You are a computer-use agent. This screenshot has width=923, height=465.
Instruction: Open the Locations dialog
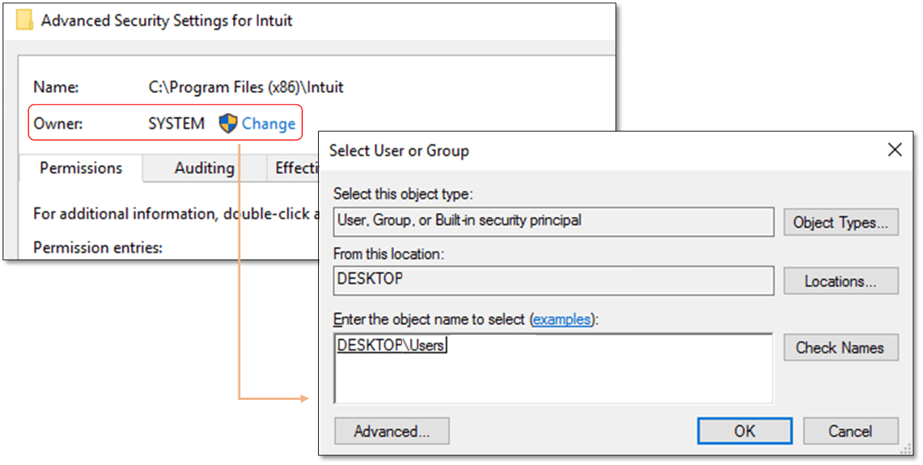pyautogui.click(x=841, y=281)
